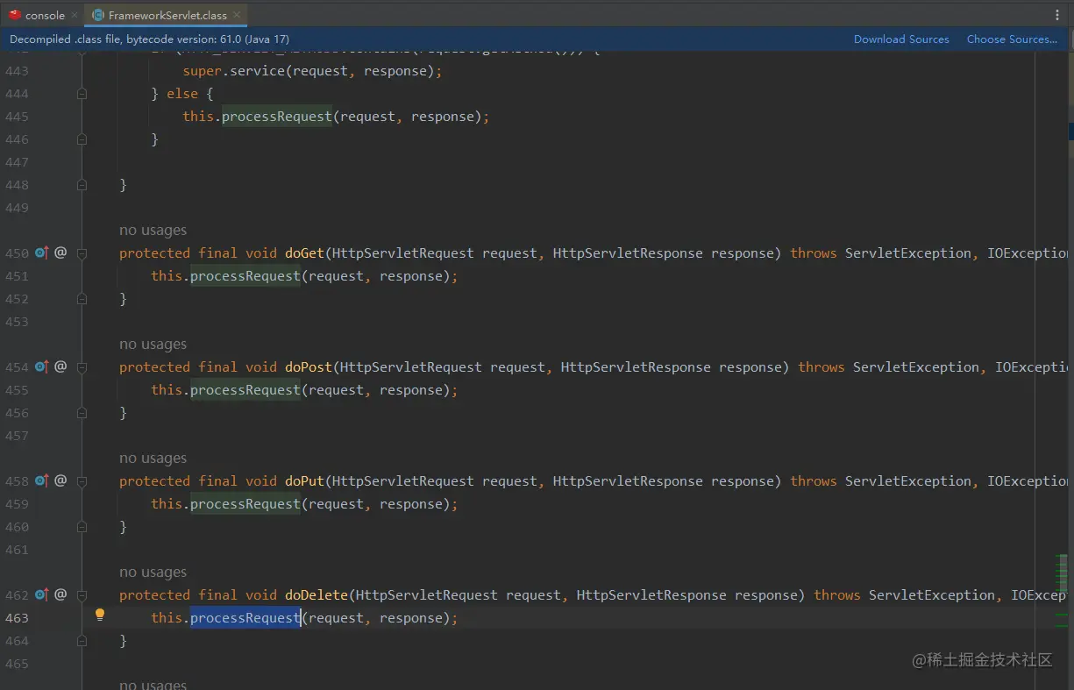Click the "no usages" hint above doDelete
Screen dimensions: 1074x690
tap(153, 573)
